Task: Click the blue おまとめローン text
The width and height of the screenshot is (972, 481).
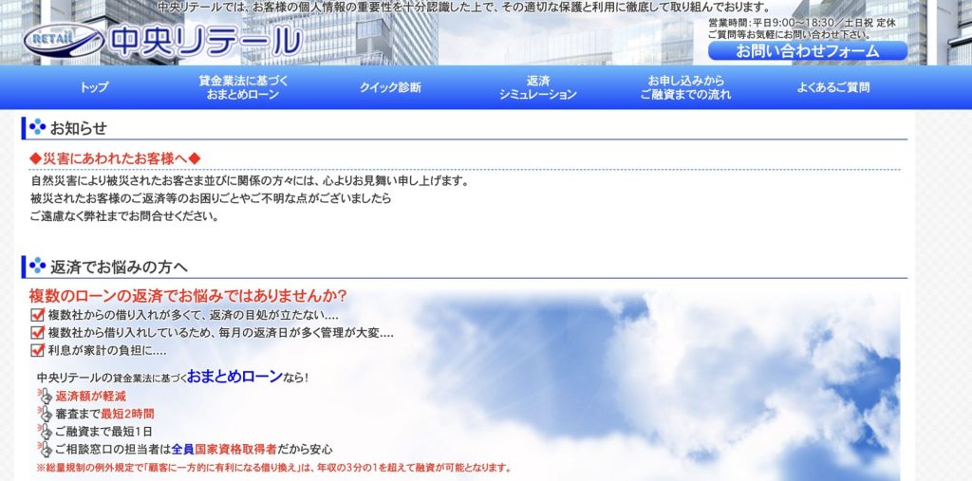Action: pyautogui.click(x=235, y=377)
